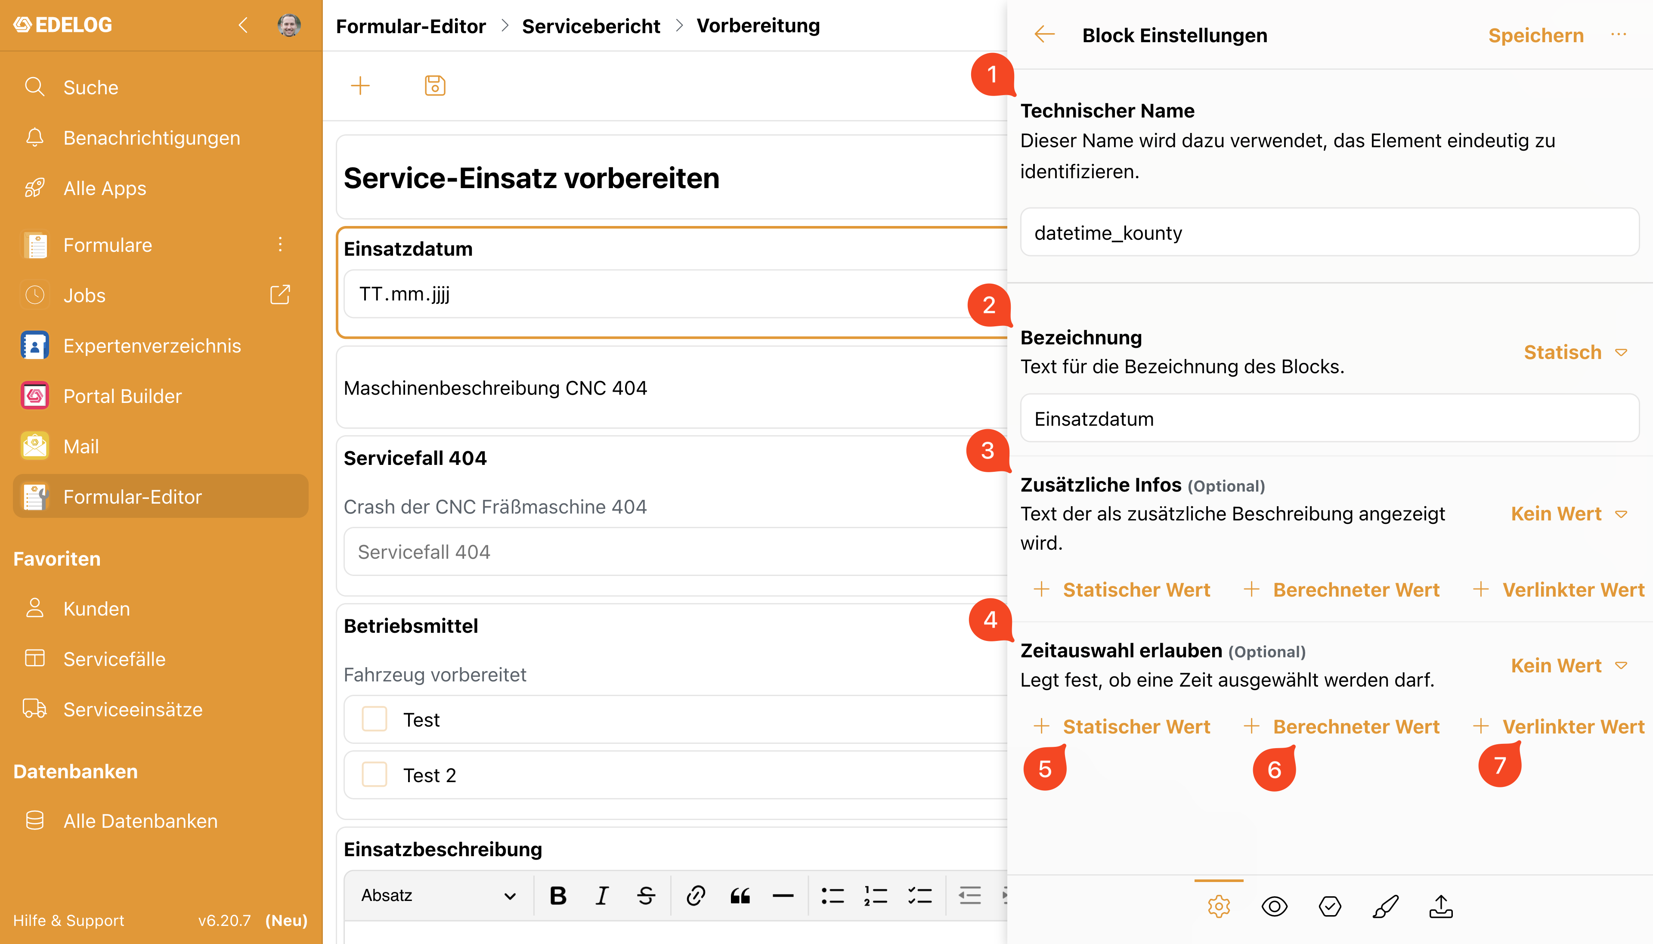The image size is (1653, 944).
Task: Click Speichern to save block settings
Action: 1535,35
